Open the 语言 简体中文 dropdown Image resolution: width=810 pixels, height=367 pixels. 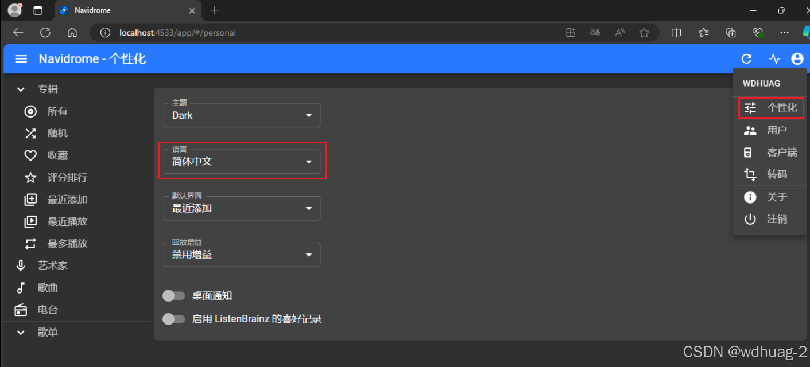click(x=242, y=162)
